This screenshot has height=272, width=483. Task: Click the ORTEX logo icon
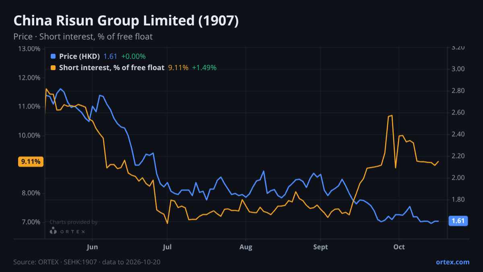pos(53,231)
